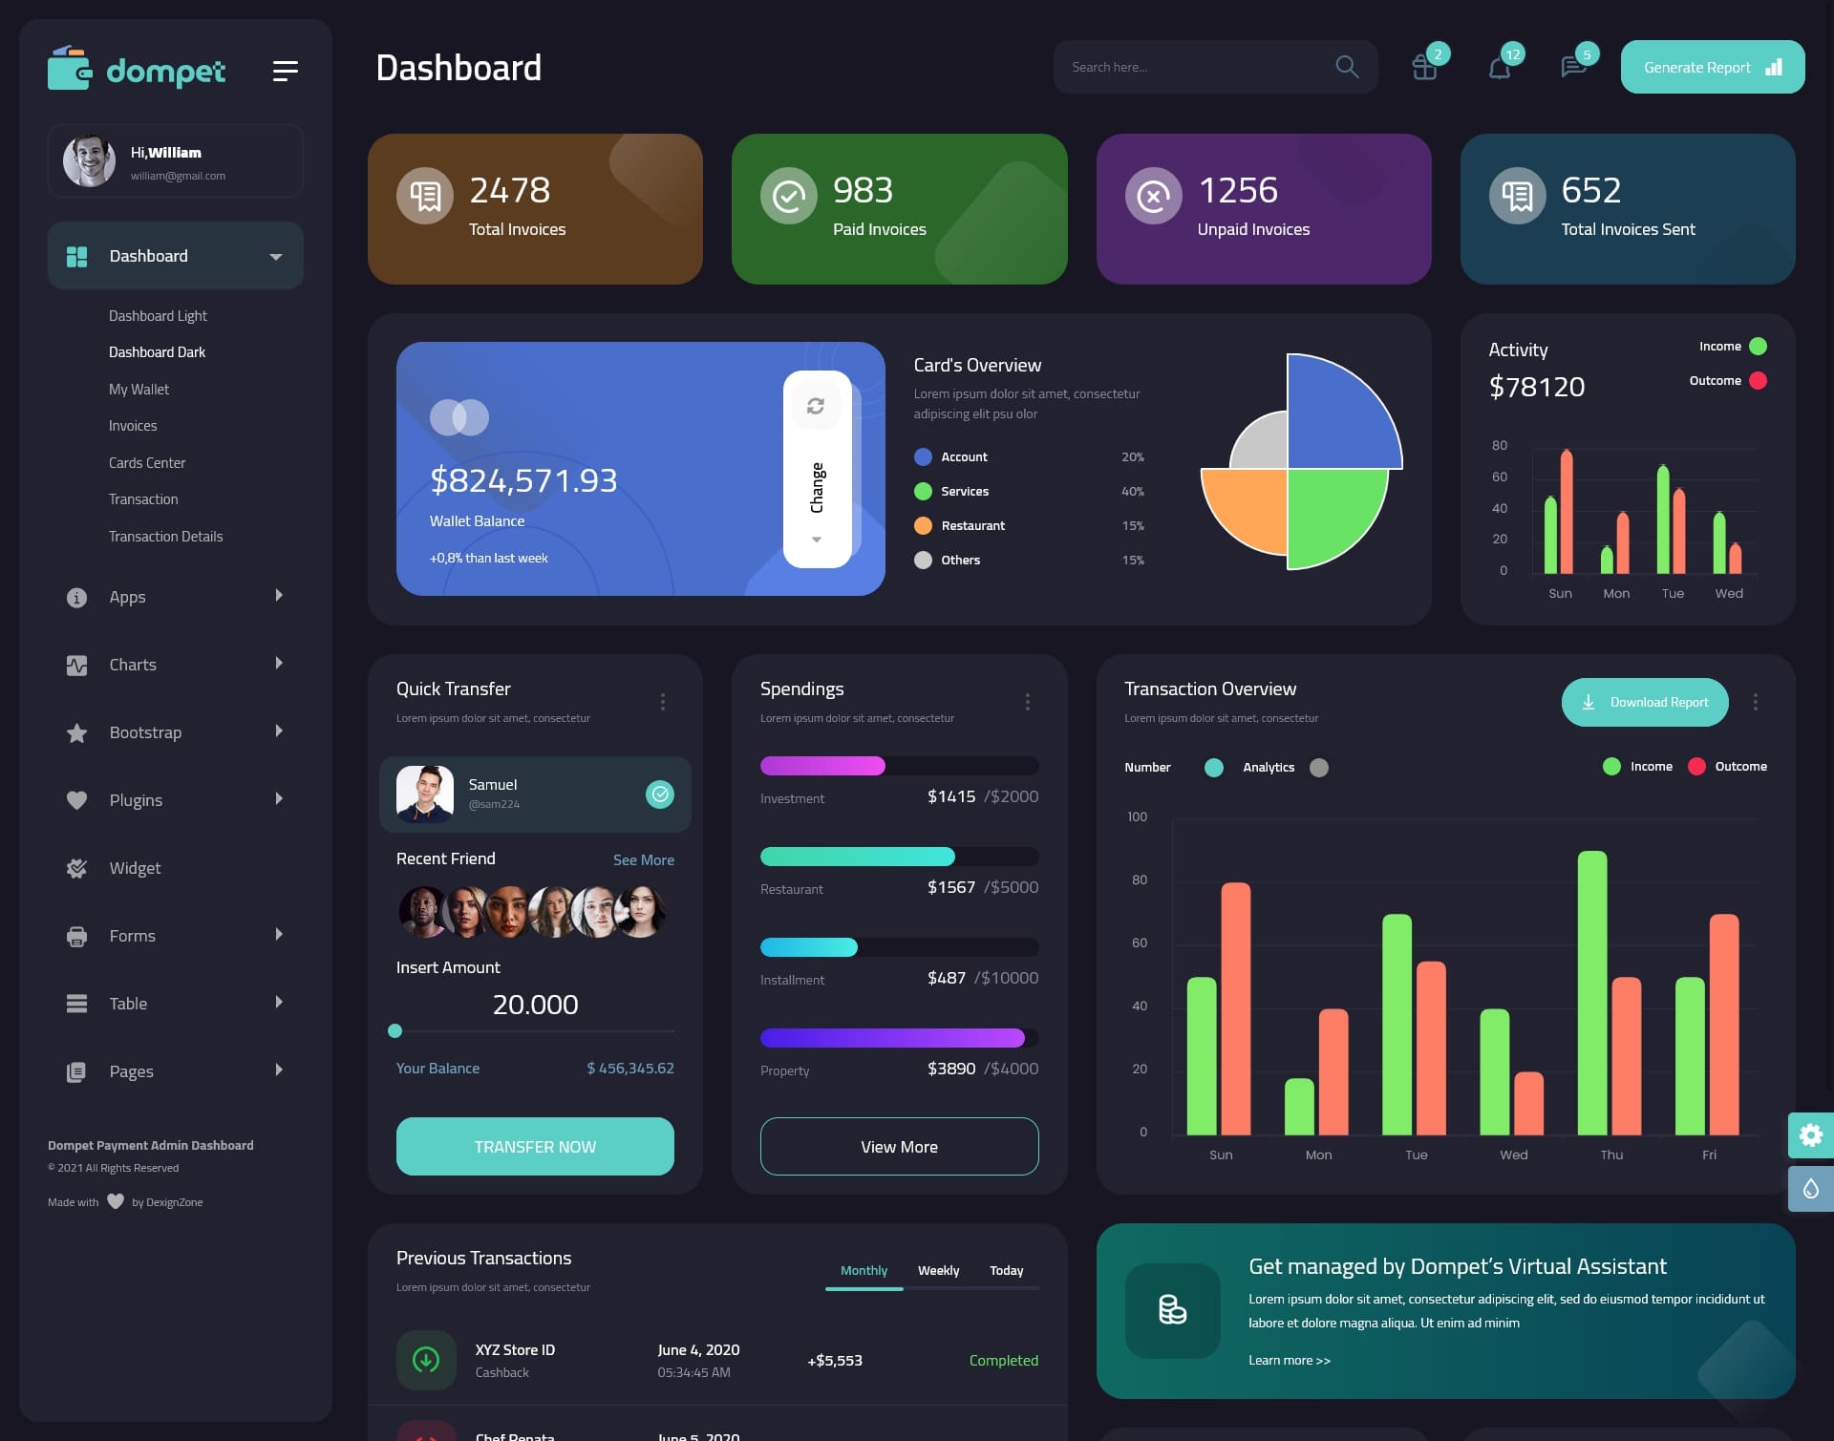Click the notification bell icon
Screen dimensions: 1834x1441
(x=1498, y=66)
